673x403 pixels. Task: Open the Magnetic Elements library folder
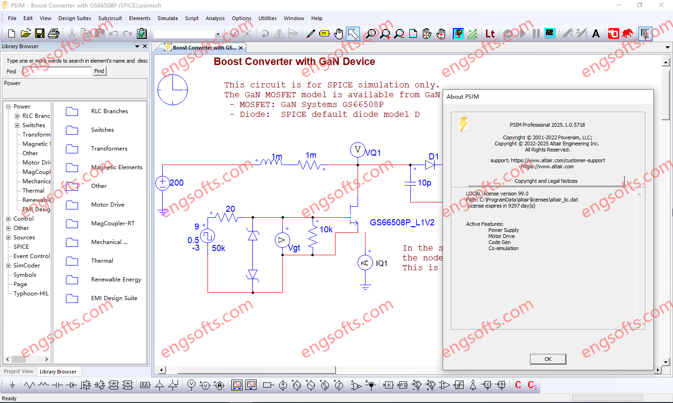[x=117, y=167]
